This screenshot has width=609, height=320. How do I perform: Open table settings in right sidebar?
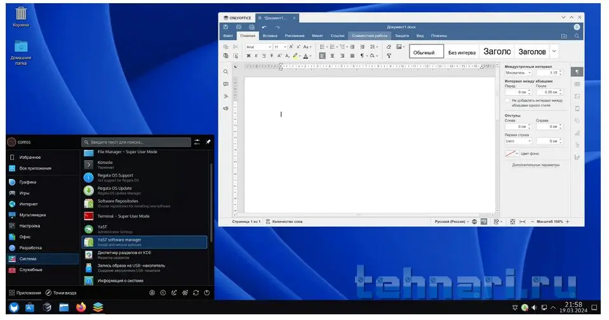(577, 84)
